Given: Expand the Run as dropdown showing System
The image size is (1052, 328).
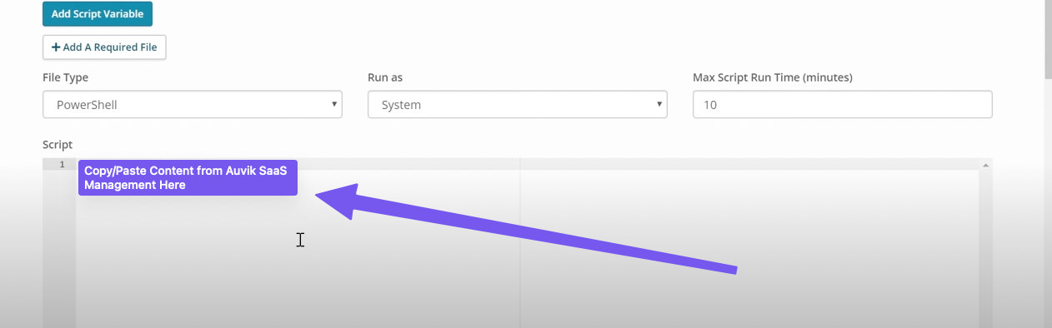Looking at the screenshot, I should 518,105.
